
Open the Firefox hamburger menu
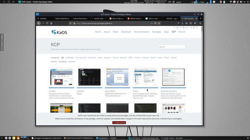point(200,23)
